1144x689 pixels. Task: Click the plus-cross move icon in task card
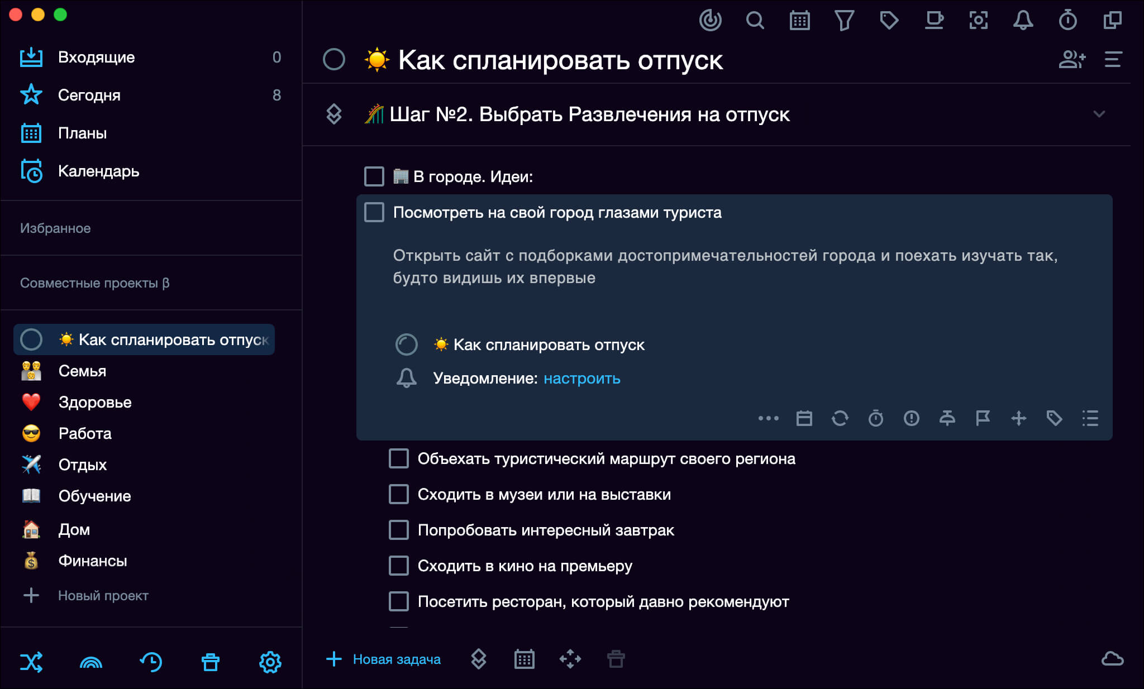[1018, 418]
